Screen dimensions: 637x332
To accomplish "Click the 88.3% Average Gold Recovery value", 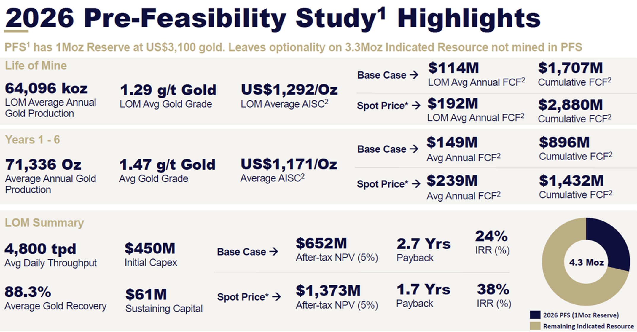I will [x=28, y=292].
